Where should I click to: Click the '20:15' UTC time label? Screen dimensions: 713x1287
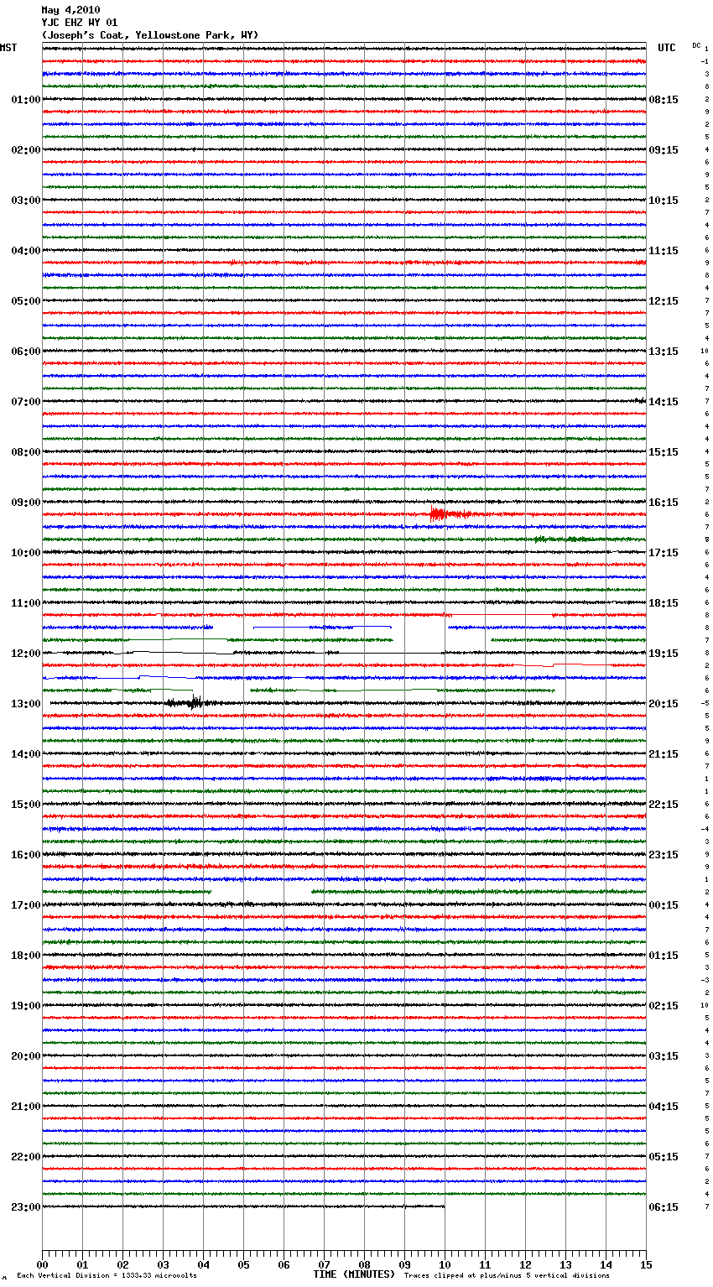pyautogui.click(x=664, y=704)
